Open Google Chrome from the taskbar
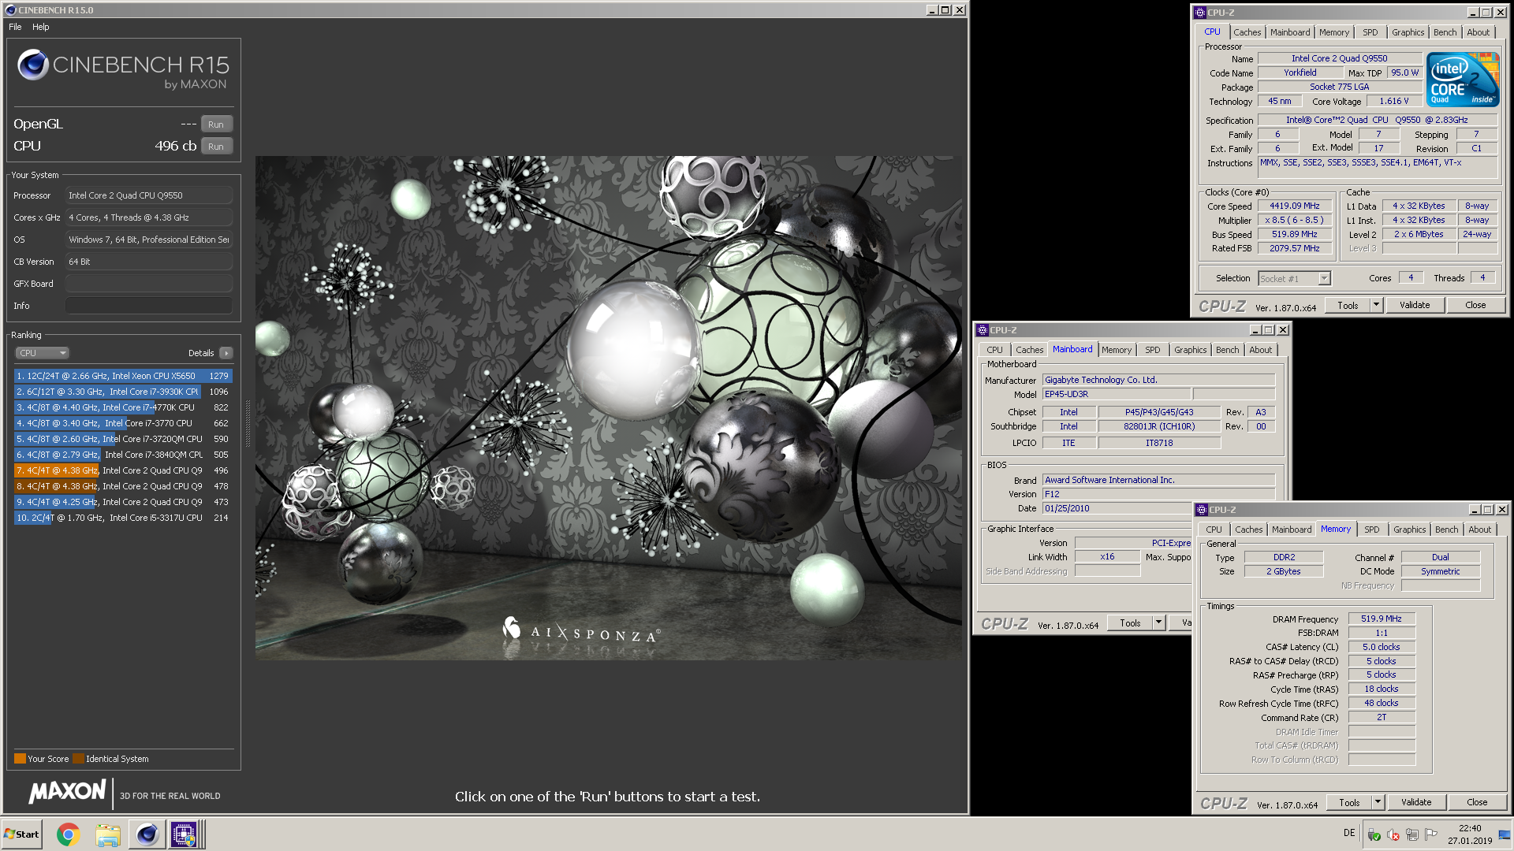The image size is (1514, 851). pos(69,834)
